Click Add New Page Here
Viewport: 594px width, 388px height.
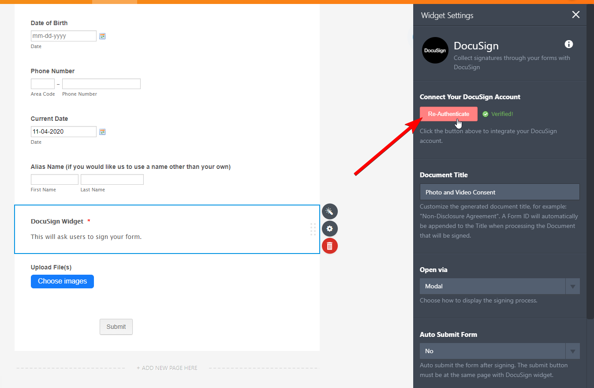[x=167, y=368]
